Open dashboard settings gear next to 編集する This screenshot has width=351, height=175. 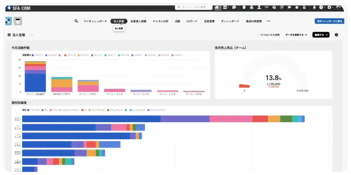336,35
